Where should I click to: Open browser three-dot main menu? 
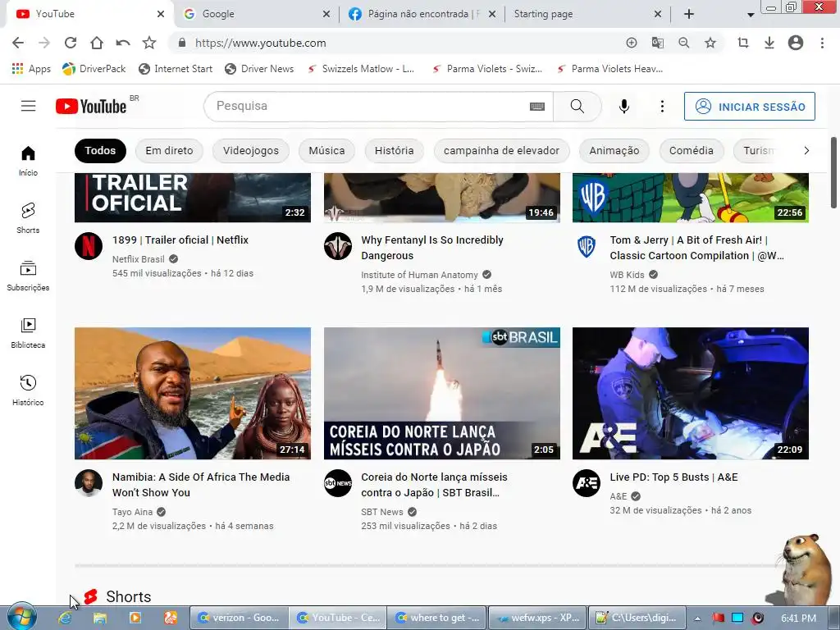coord(822,43)
